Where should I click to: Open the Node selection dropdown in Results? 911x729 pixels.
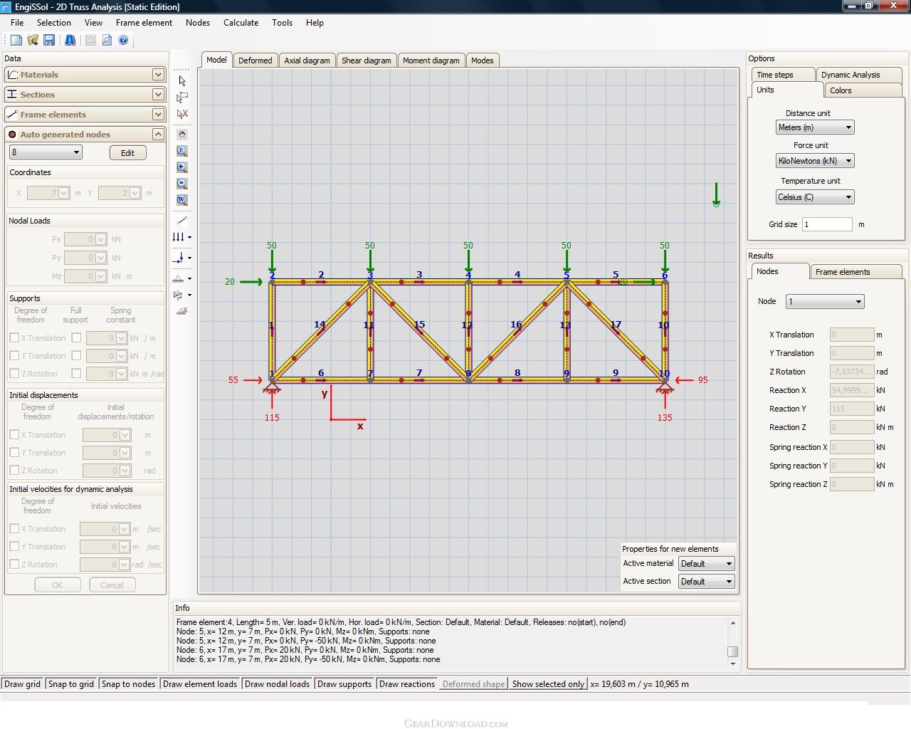(824, 302)
